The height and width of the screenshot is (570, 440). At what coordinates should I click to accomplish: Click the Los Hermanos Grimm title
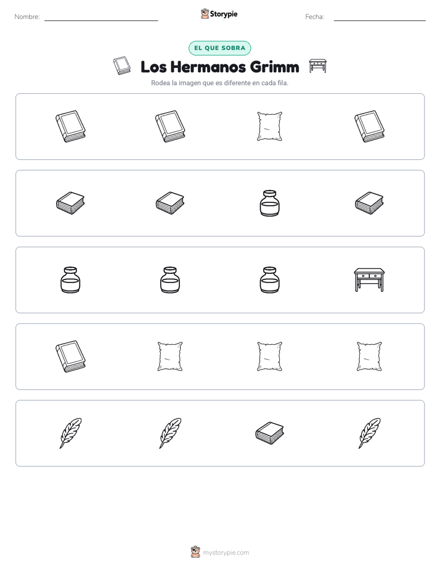[x=219, y=67]
